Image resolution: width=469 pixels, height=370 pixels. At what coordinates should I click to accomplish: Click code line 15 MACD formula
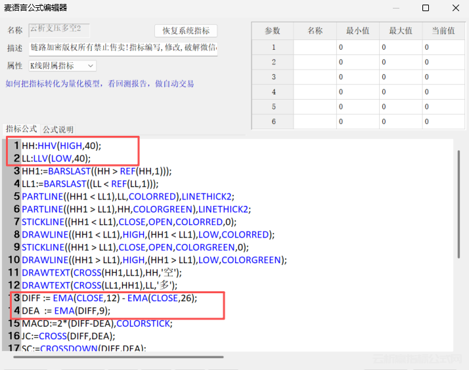pos(96,323)
